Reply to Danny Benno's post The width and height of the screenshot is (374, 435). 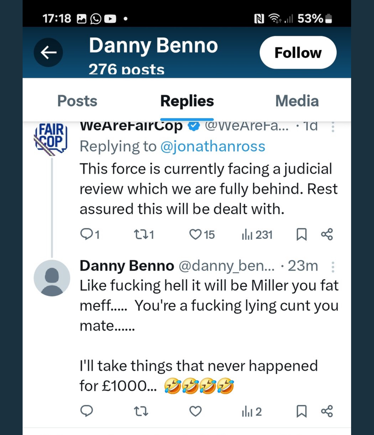[86, 411]
